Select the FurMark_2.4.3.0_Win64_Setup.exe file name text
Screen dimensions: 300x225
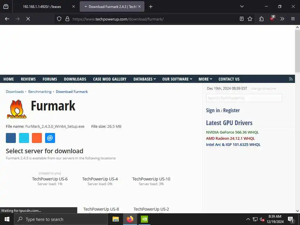click(55, 127)
